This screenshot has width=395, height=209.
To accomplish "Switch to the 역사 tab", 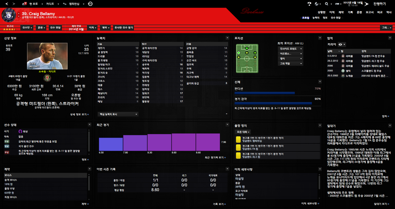I will (389, 12).
